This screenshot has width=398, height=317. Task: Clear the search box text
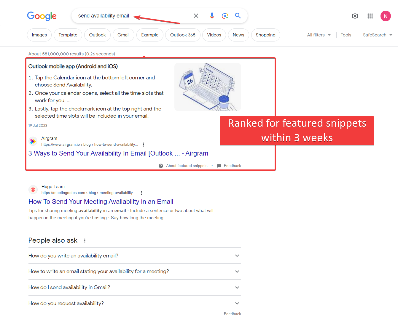tap(196, 16)
